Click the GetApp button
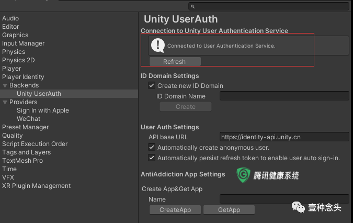 (229, 210)
